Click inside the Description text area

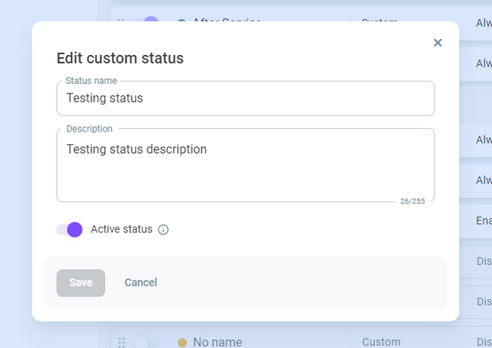tap(245, 166)
